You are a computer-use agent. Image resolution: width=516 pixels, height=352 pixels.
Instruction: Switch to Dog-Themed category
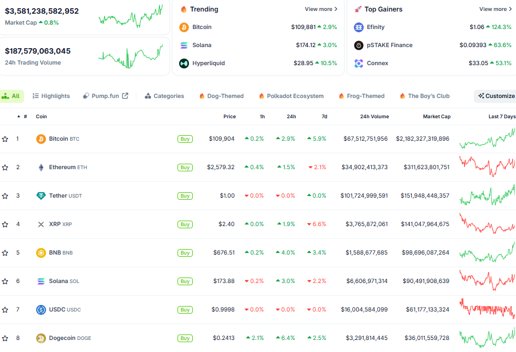[221, 96]
